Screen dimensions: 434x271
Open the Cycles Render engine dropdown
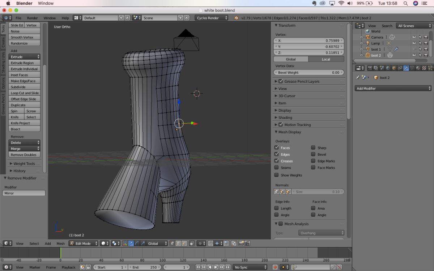click(x=212, y=18)
